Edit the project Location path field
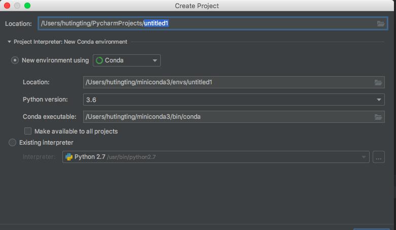Screen dimensions: 396x230 point(212,23)
